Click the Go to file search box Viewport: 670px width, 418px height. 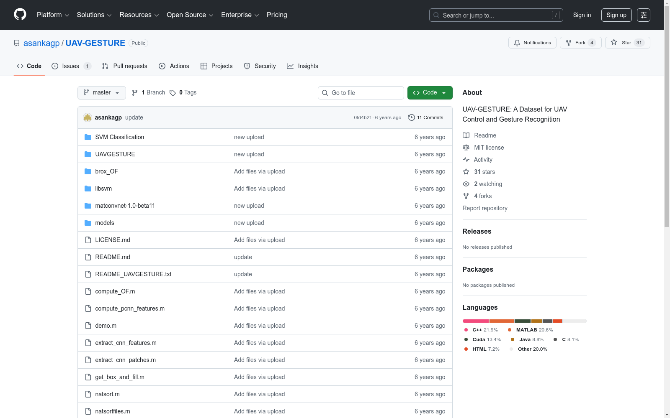tap(361, 93)
